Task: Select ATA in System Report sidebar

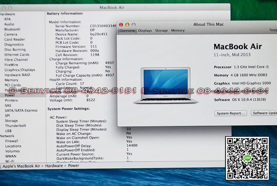Action: (7, 19)
